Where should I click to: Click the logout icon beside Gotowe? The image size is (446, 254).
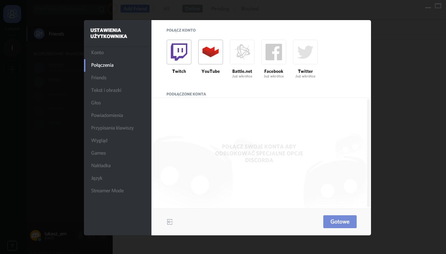tap(170, 222)
